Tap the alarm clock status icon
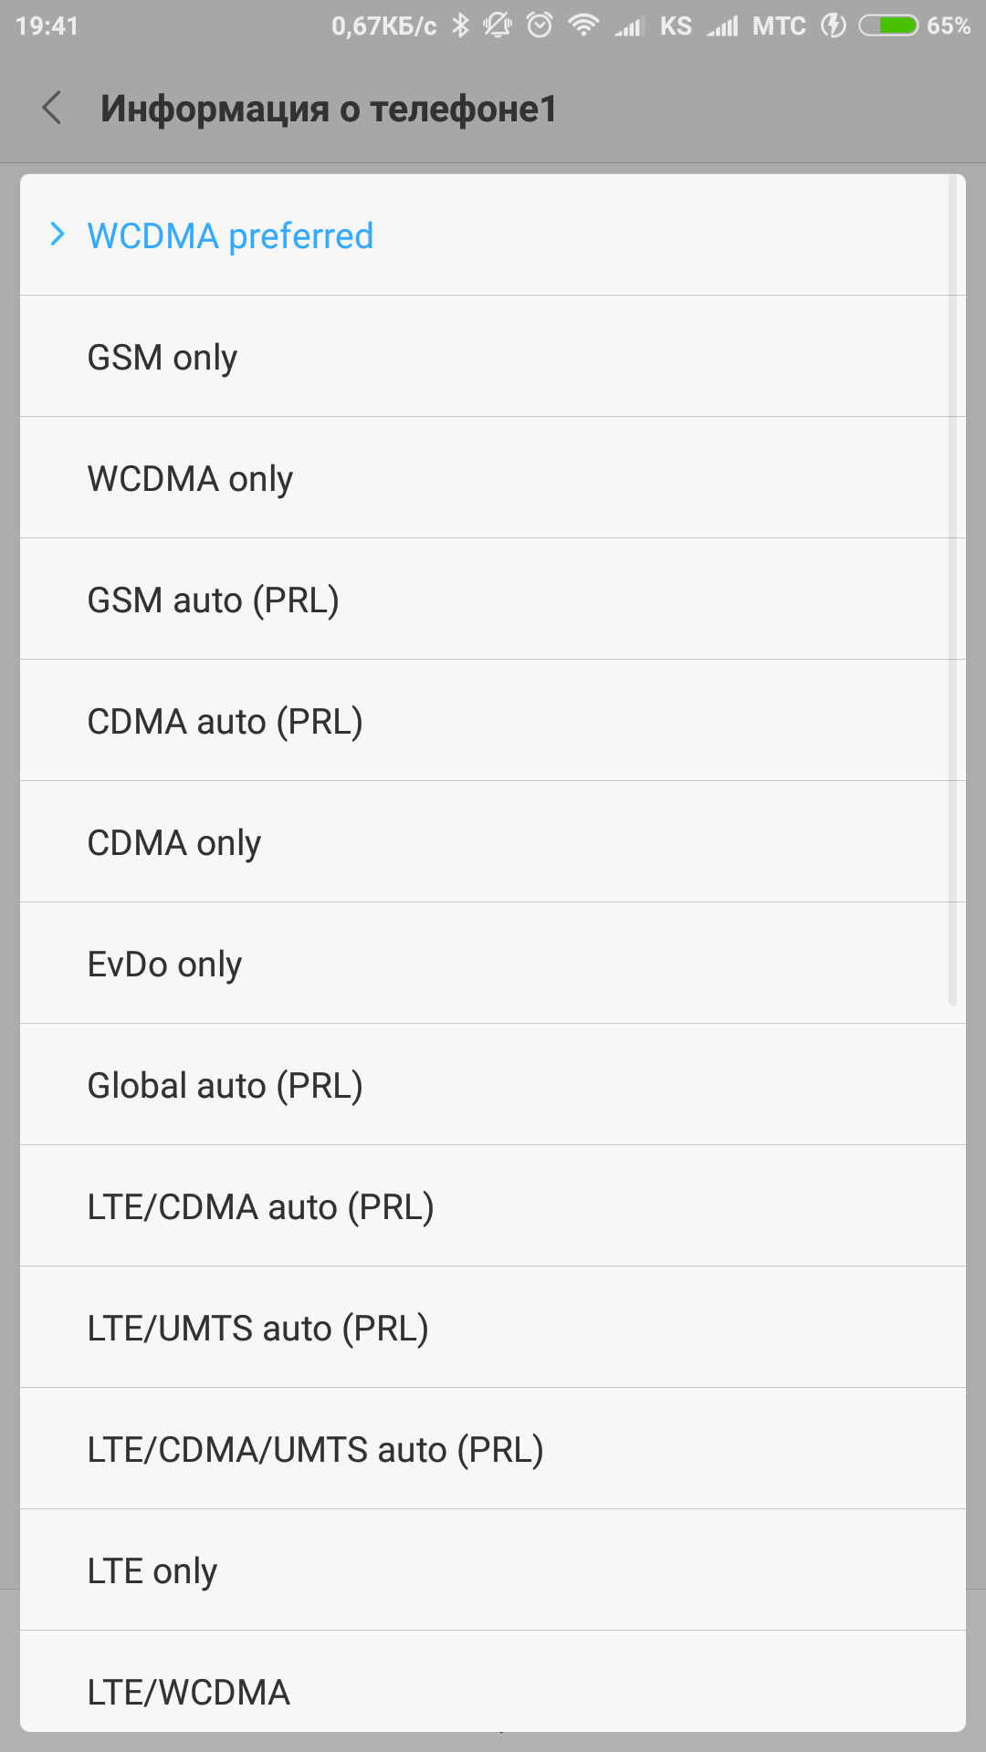The height and width of the screenshot is (1752, 986). coord(540,26)
